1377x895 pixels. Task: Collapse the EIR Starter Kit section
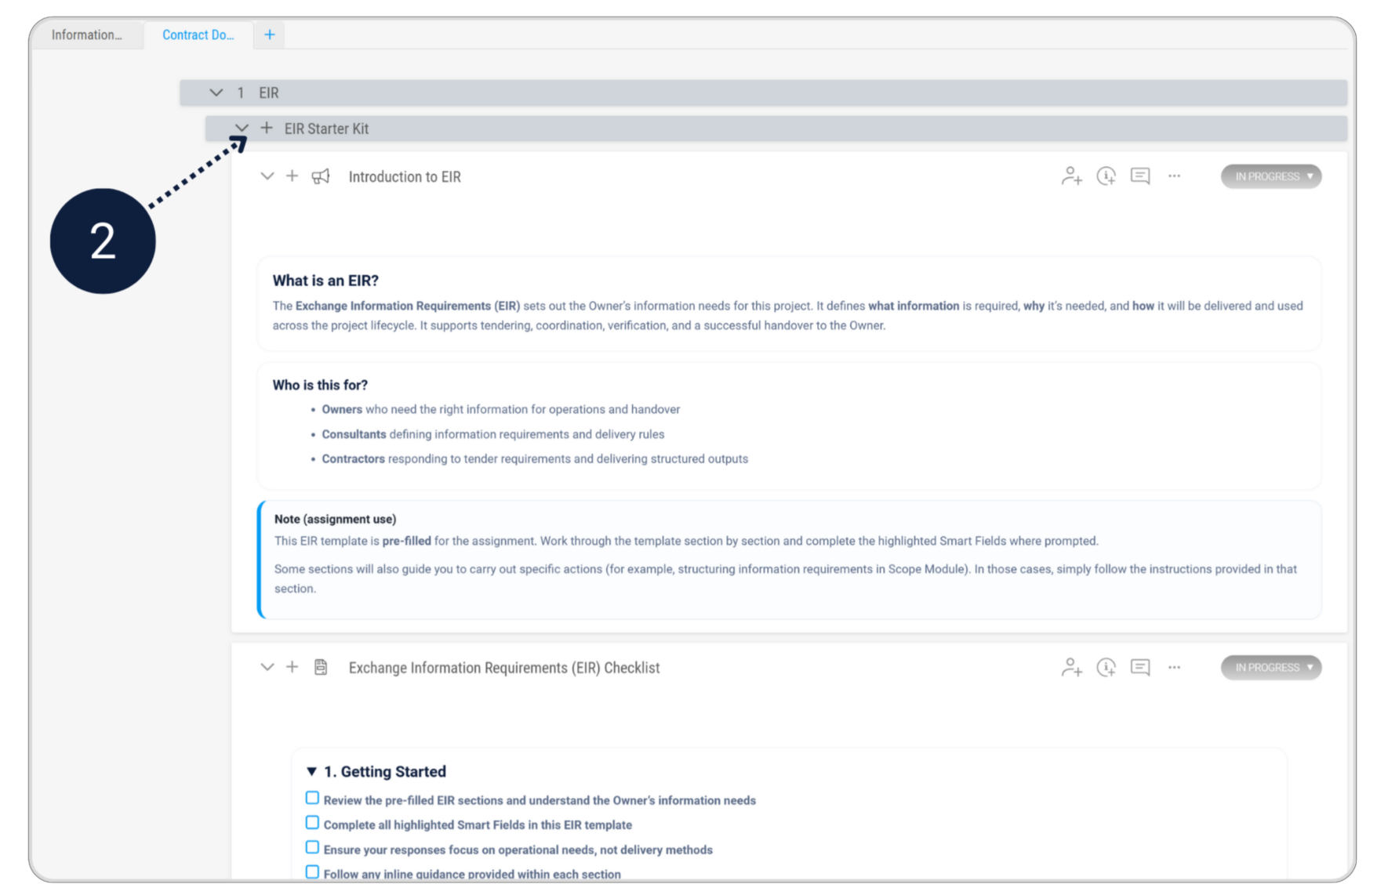click(x=242, y=128)
